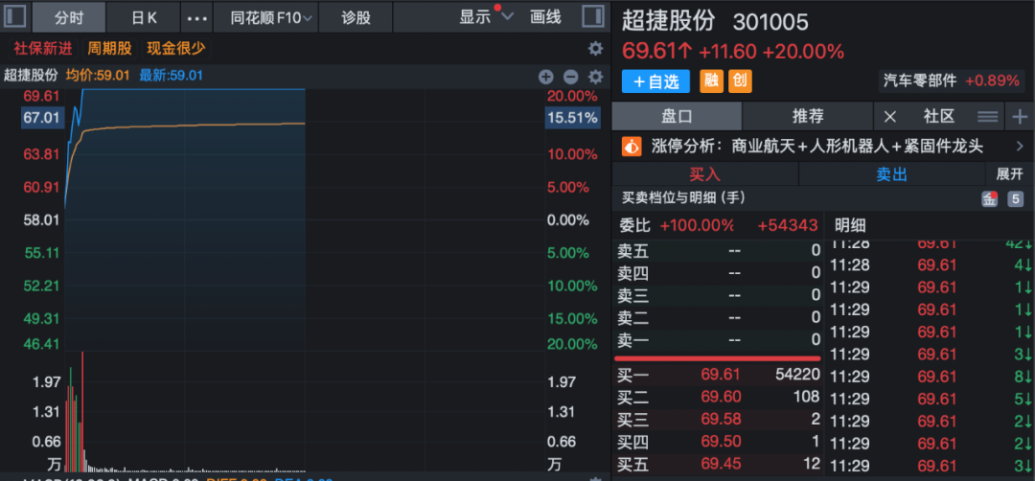Screen dimensions: 1035x481
Task: Toggle the right sidebar panel icon
Action: [x=594, y=17]
